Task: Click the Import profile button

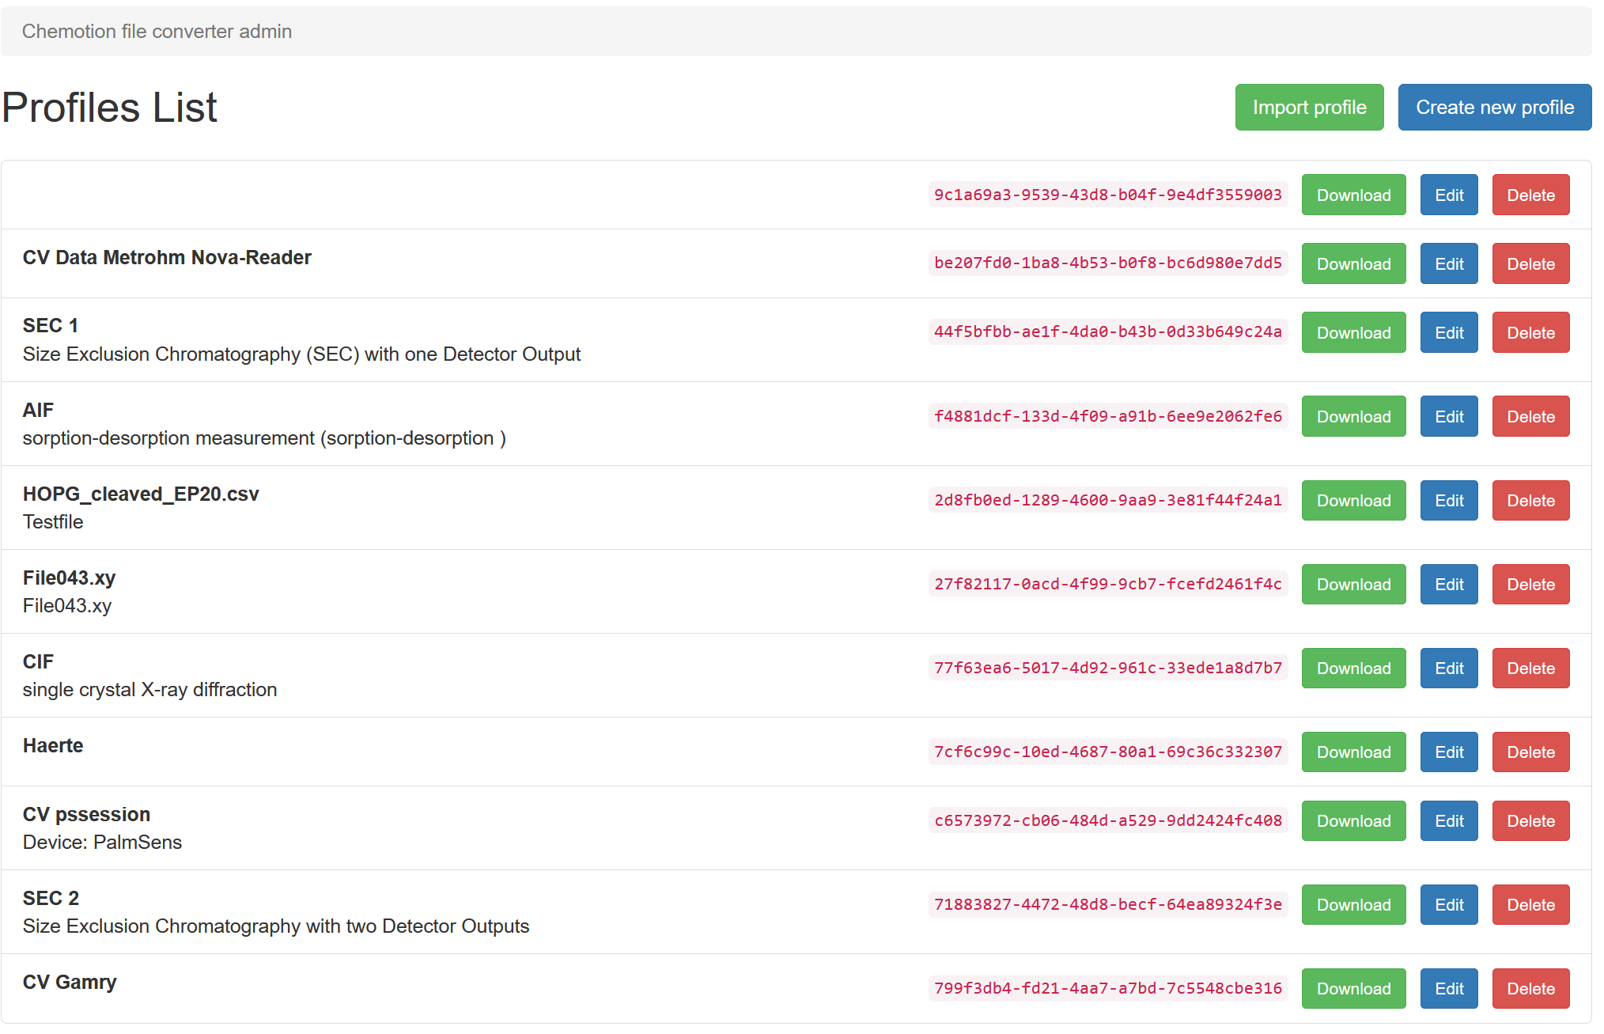Action: coord(1310,108)
